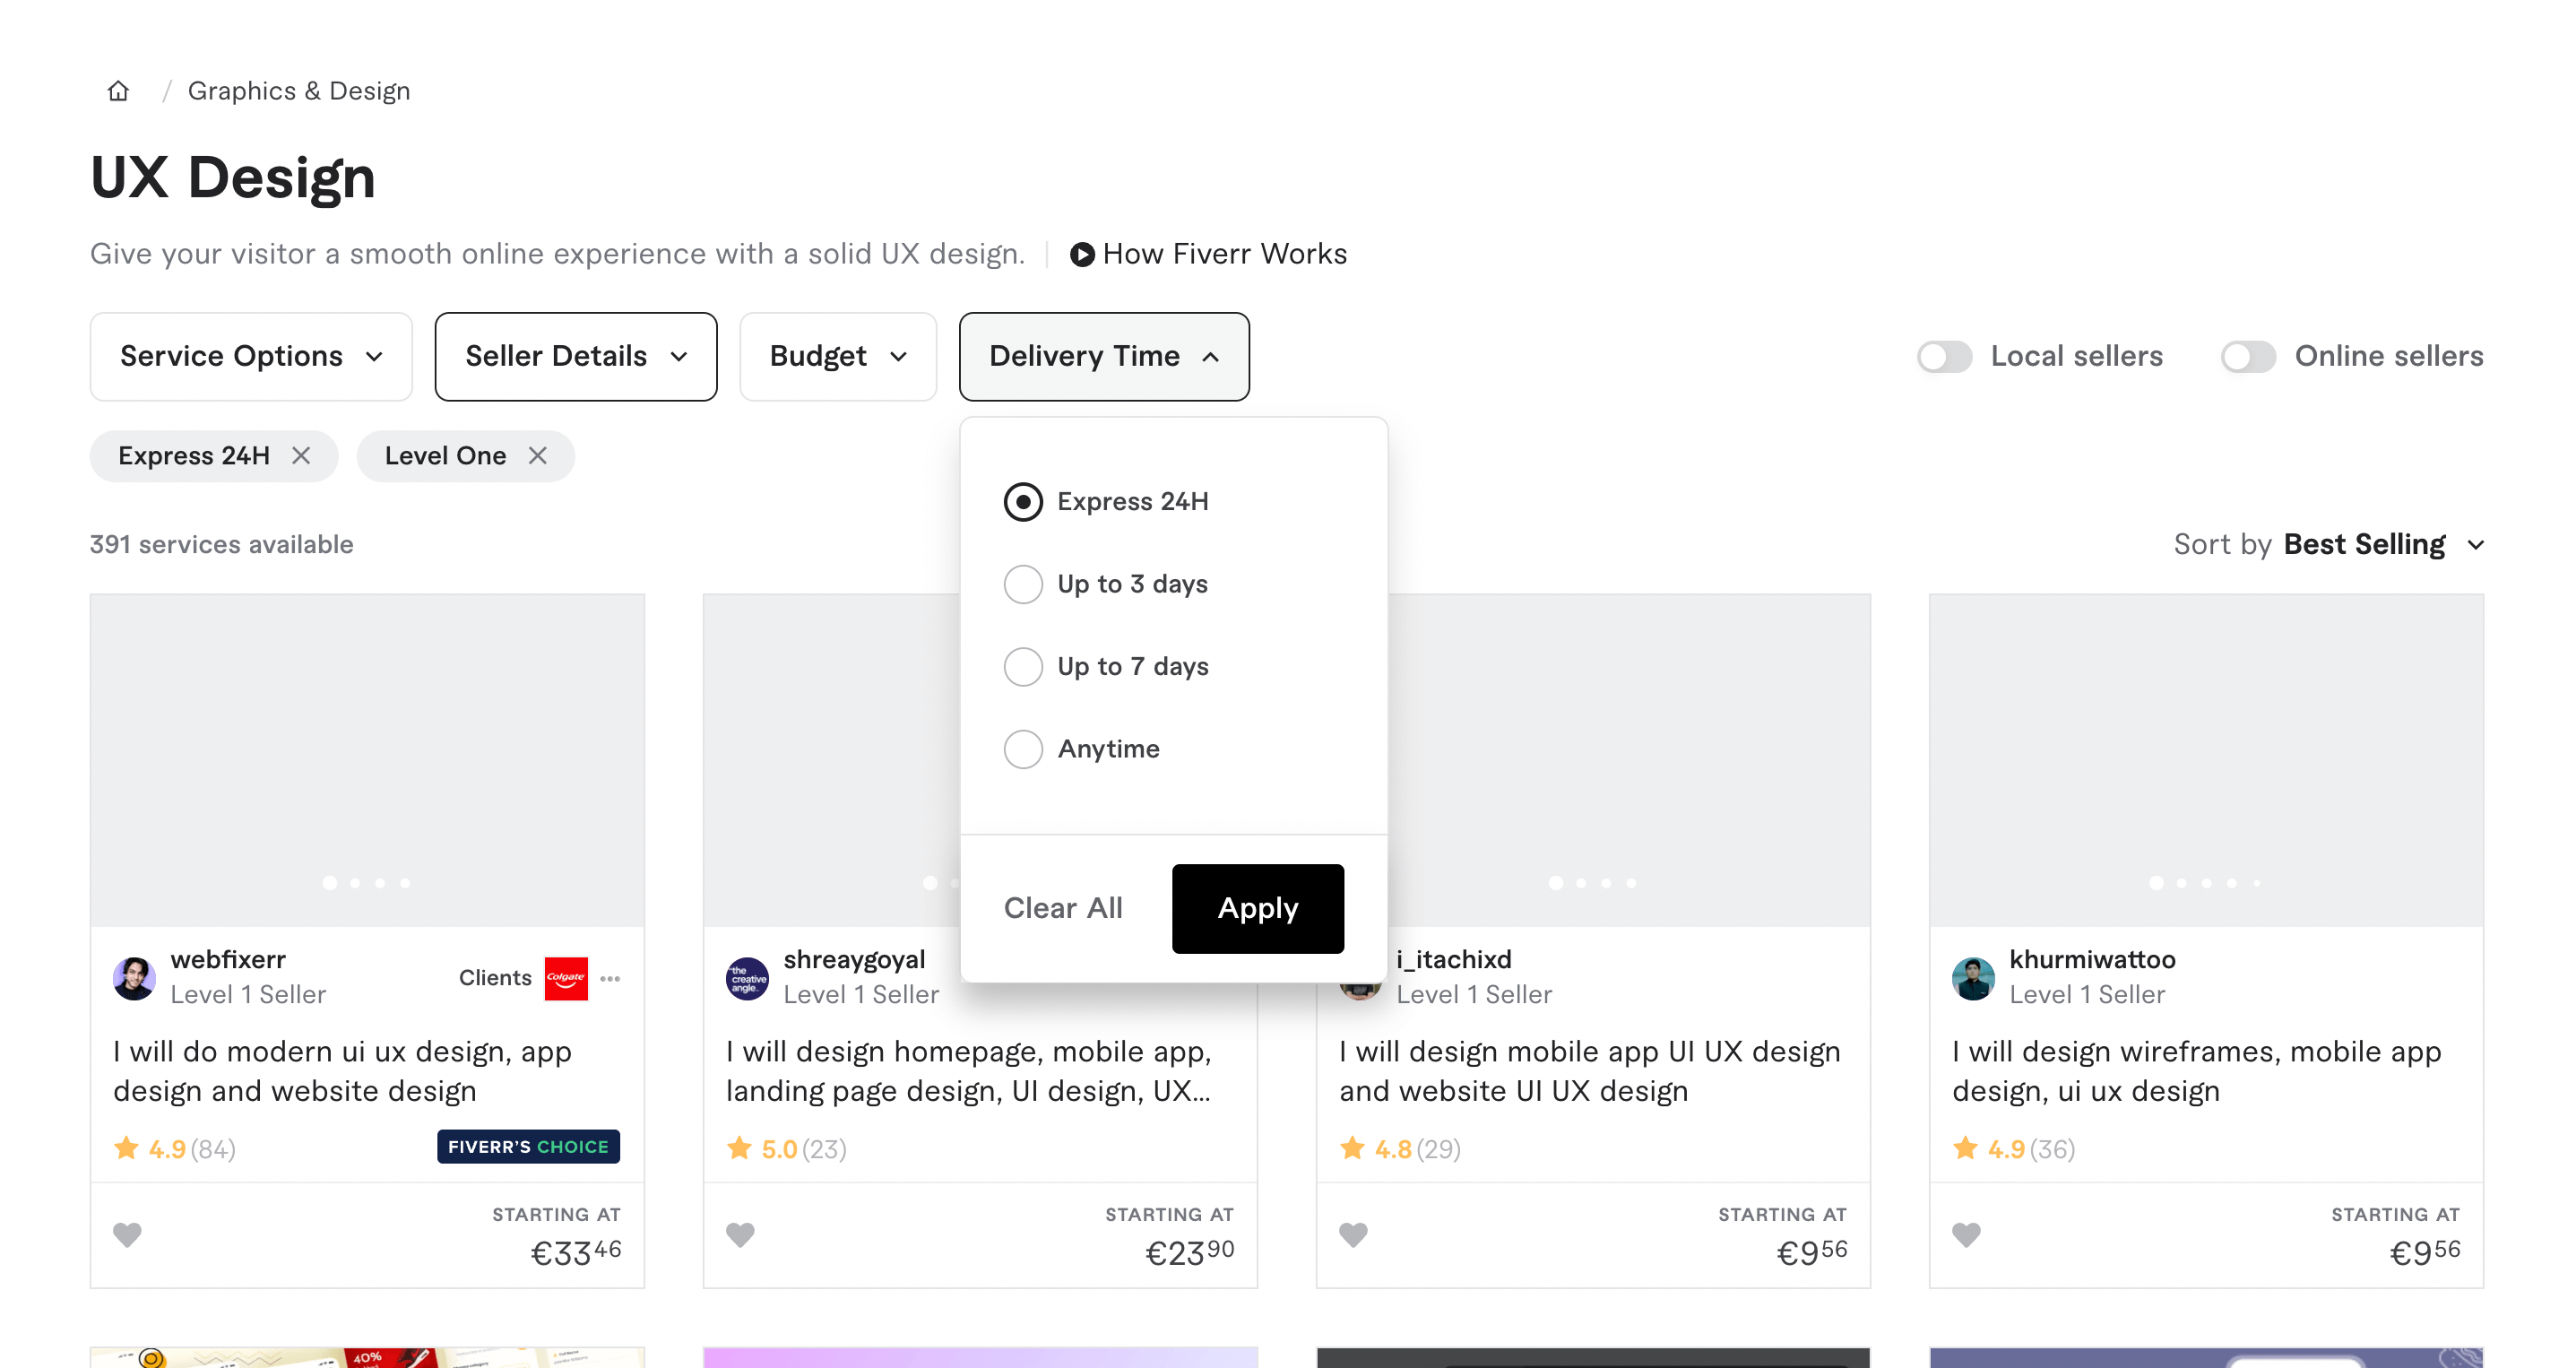
Task: Remove the Express 24H filter chip
Action: pyautogui.click(x=301, y=456)
